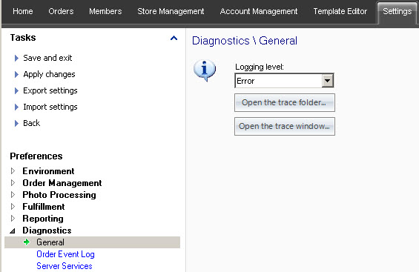419x272 pixels.
Task: Click arrow icon beside Import settings
Action: (x=16, y=107)
